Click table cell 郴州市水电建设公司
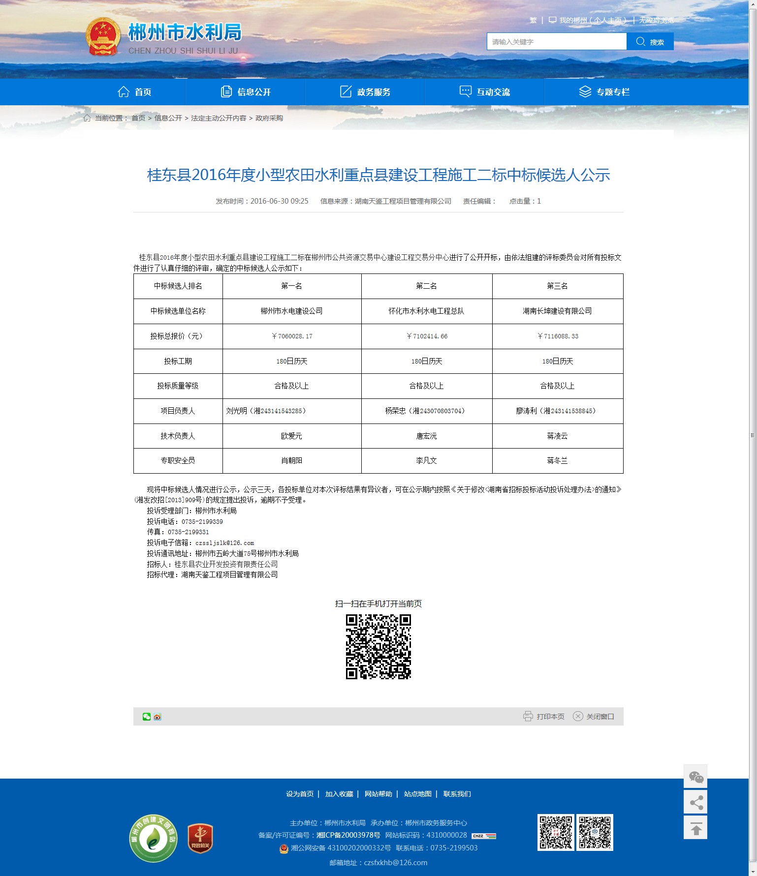The image size is (757, 876). tap(292, 311)
